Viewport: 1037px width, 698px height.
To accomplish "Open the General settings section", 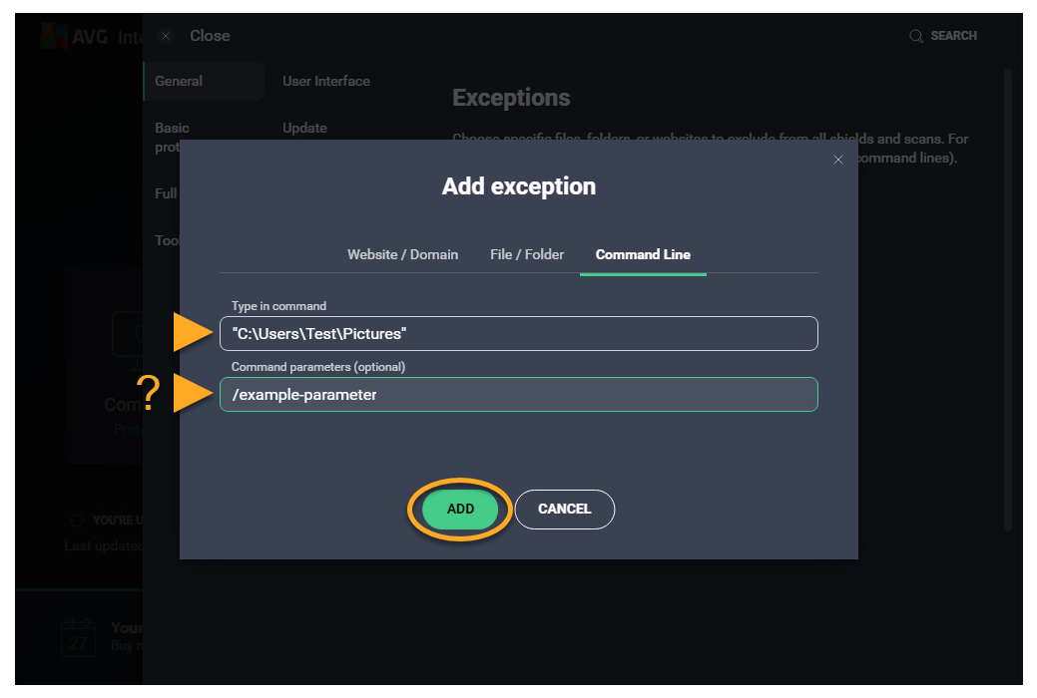I will 179,81.
